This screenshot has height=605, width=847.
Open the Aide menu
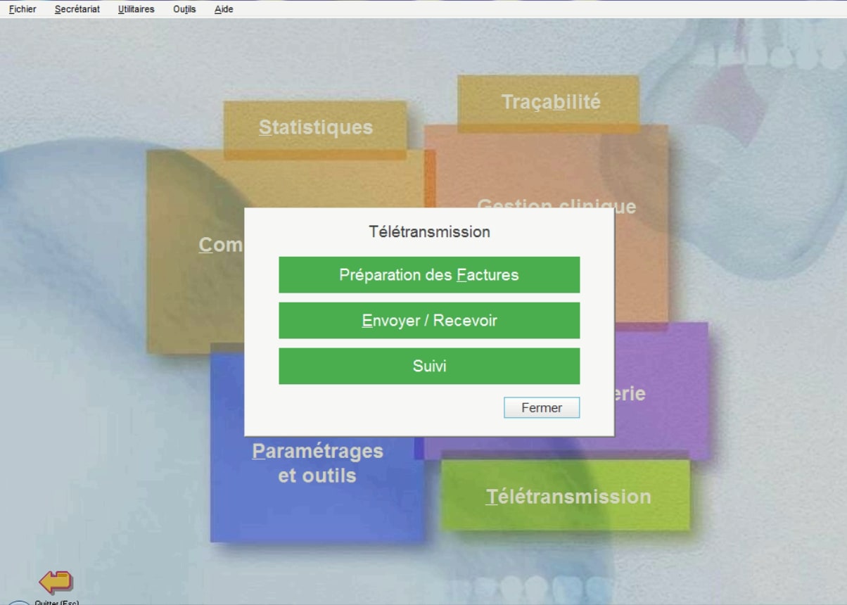point(224,9)
